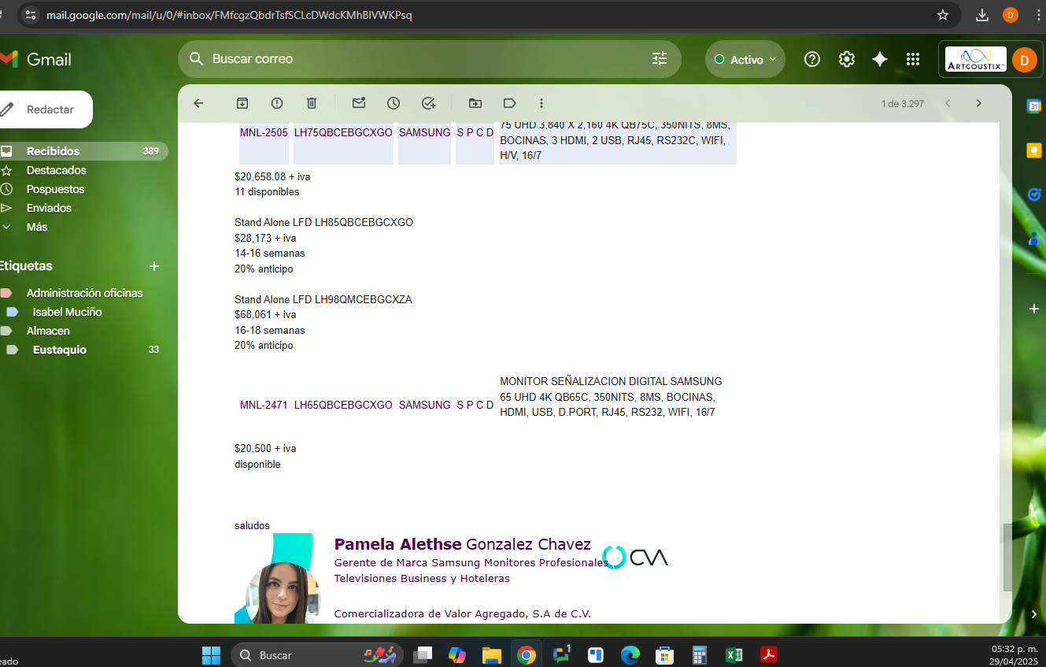Open Google Keep side panel
Viewport: 1046px width, 667px height.
pyautogui.click(x=1034, y=150)
